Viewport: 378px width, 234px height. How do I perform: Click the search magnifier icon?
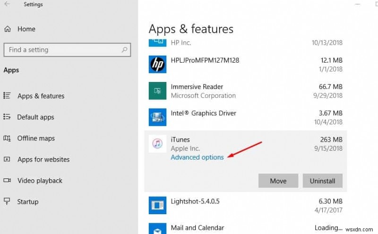point(124,50)
